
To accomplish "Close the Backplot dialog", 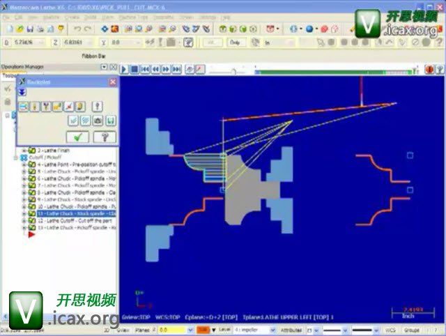I will (x=113, y=82).
